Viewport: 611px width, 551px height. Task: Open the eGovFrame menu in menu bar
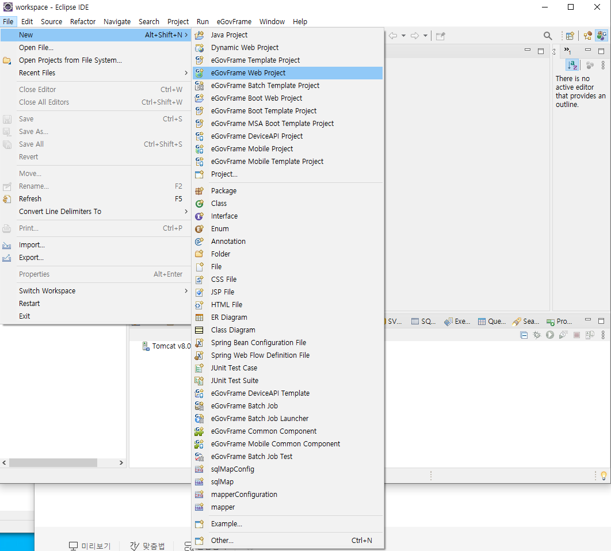click(234, 21)
